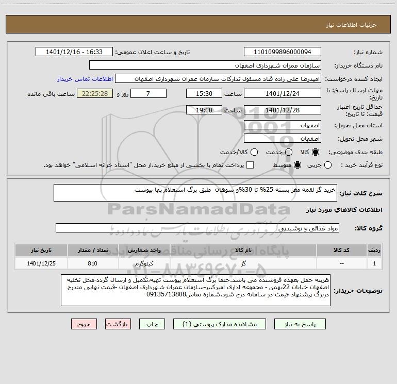Click the general need description text box

195,193
